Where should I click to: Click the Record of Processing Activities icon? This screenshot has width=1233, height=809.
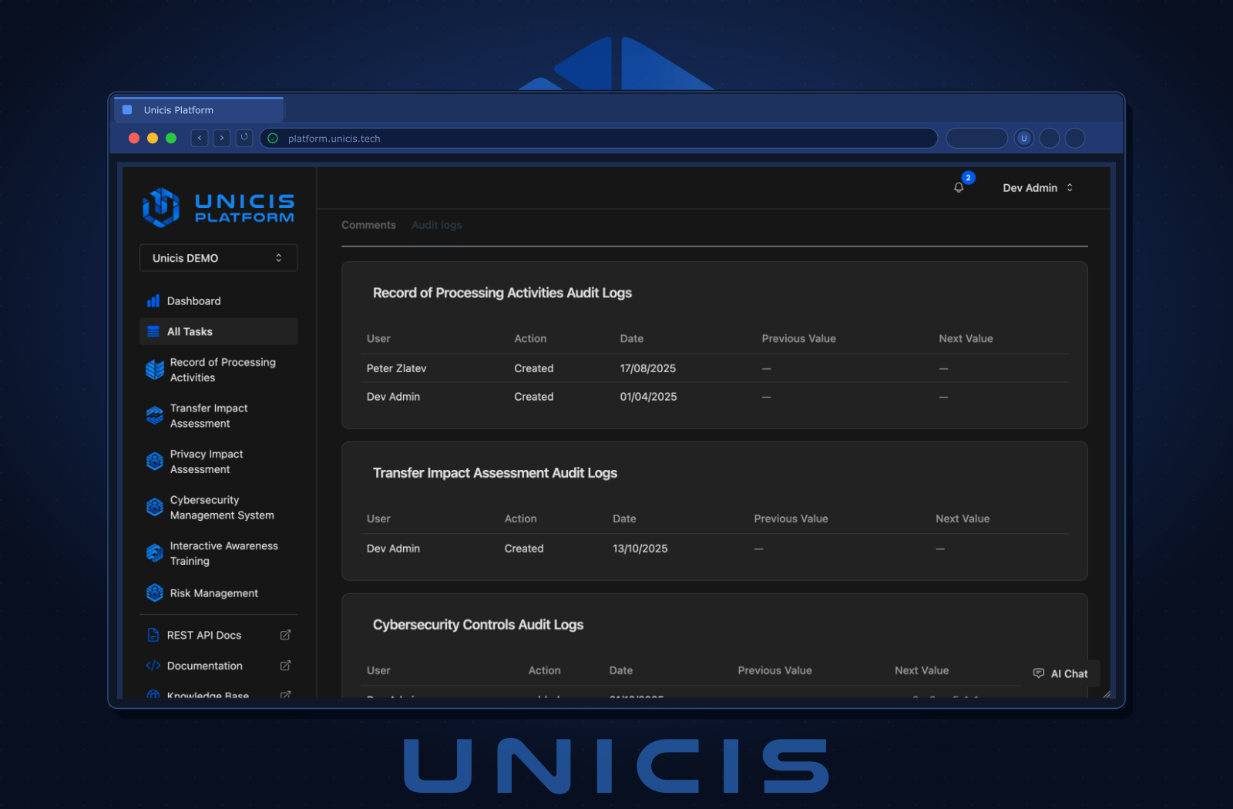pos(155,370)
